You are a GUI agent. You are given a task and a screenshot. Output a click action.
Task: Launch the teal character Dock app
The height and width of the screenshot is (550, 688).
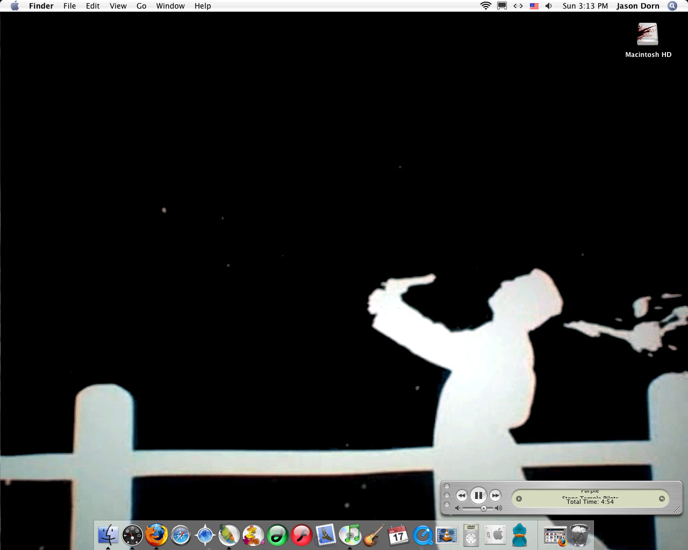[519, 535]
